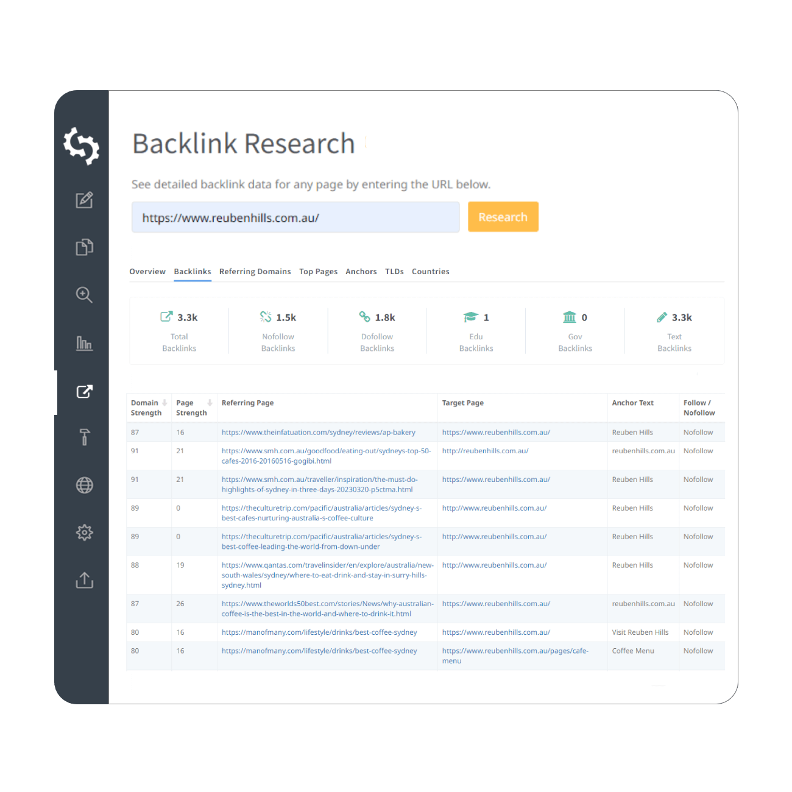Sort by Page Strength arrow

pos(210,403)
